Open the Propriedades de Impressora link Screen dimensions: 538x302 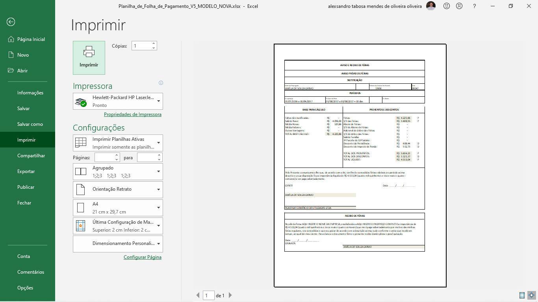(133, 114)
